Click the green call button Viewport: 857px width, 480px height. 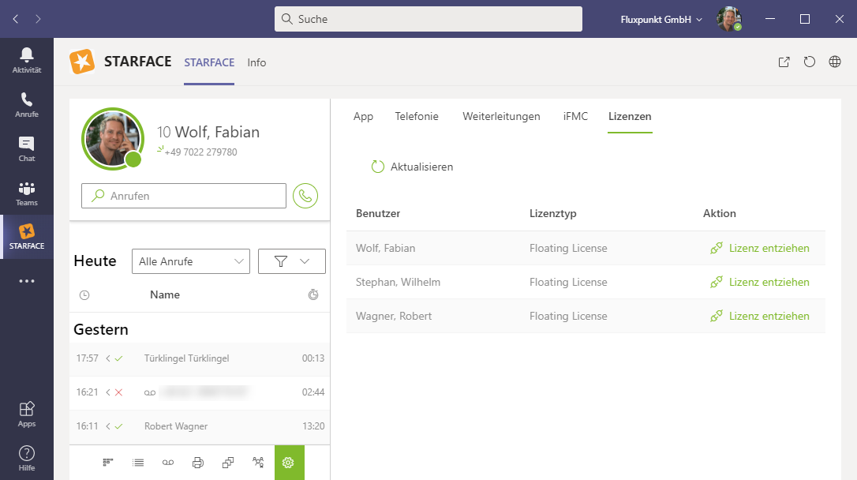pos(305,196)
